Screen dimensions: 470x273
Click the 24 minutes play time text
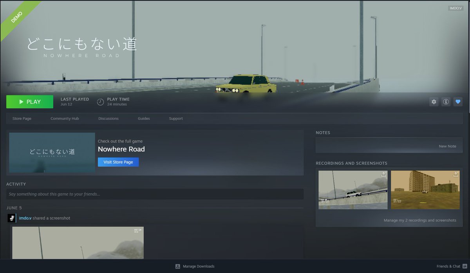pos(117,104)
